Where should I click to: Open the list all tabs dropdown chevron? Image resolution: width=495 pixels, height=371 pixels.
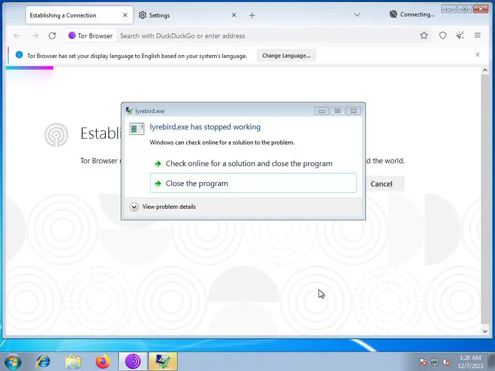pos(357,15)
